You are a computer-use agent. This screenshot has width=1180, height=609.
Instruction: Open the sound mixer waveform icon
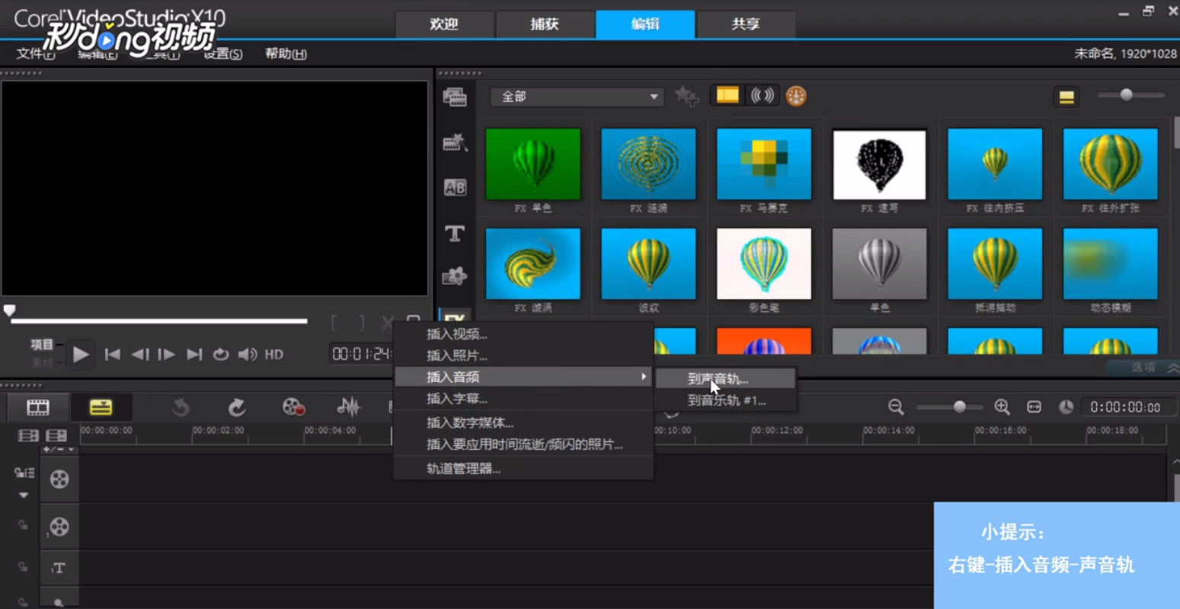coord(349,408)
